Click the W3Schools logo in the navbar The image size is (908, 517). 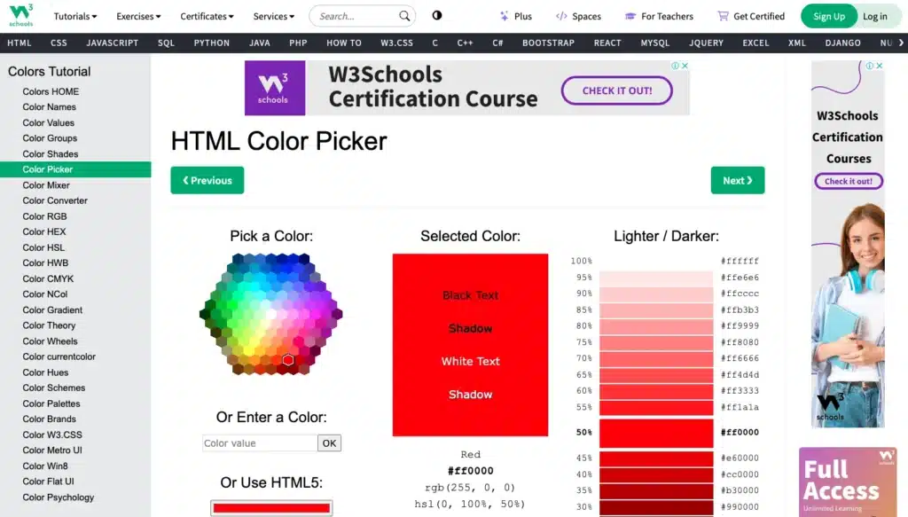20,14
